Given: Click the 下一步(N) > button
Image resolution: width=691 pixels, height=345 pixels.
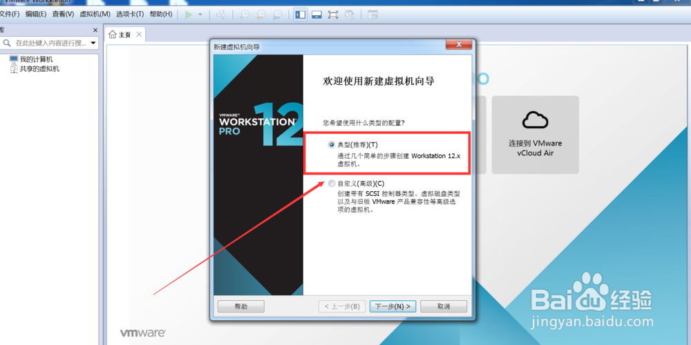Looking at the screenshot, I should [x=392, y=306].
